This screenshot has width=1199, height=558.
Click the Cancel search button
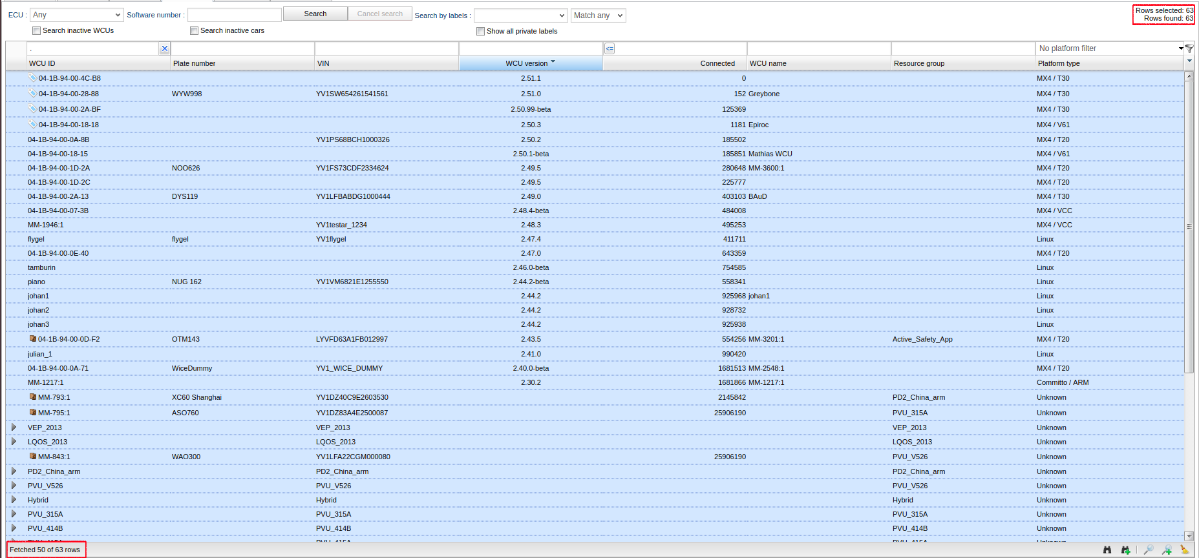pyautogui.click(x=379, y=14)
